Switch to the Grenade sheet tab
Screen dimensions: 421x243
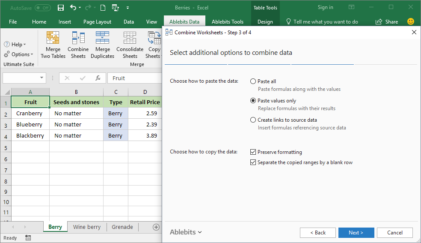point(122,227)
